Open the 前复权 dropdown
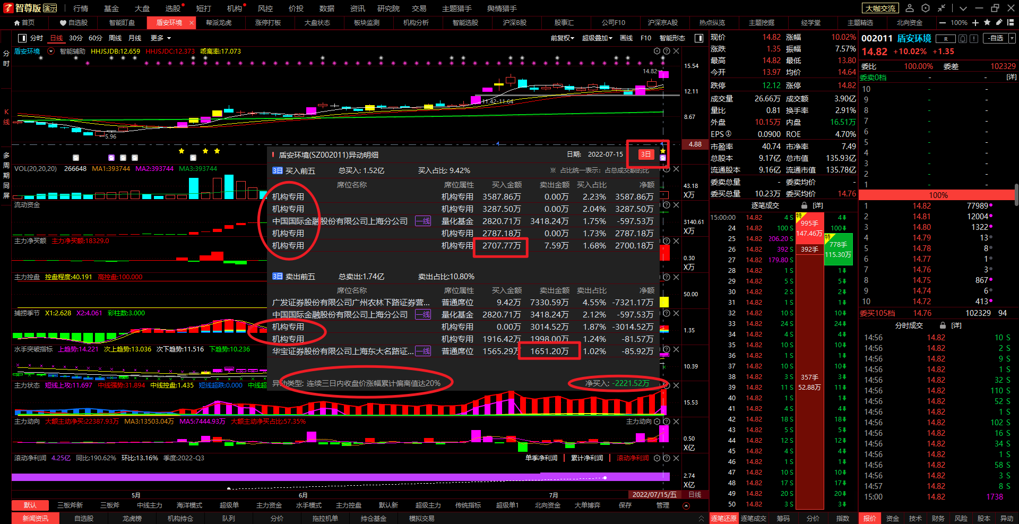 [562, 38]
